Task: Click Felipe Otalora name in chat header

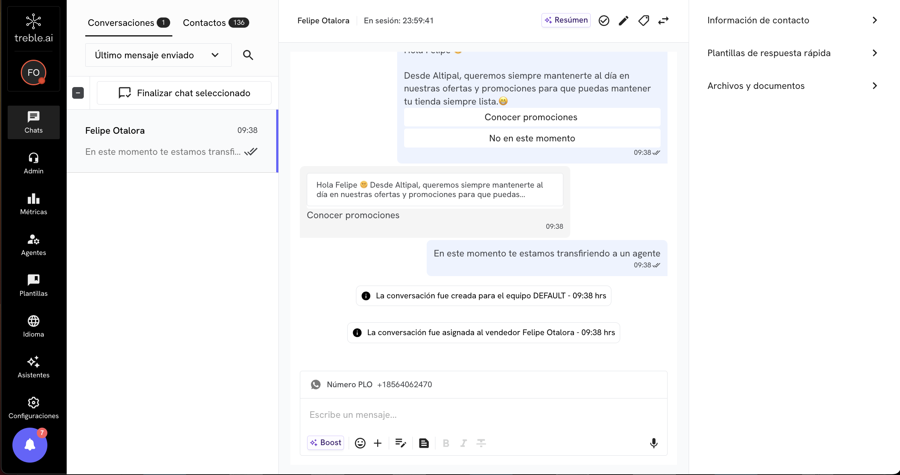Action: (323, 21)
